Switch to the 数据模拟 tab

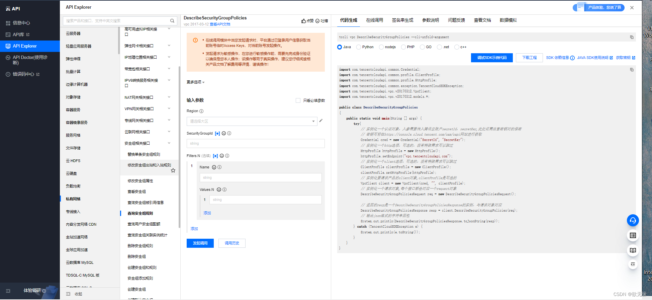click(508, 20)
